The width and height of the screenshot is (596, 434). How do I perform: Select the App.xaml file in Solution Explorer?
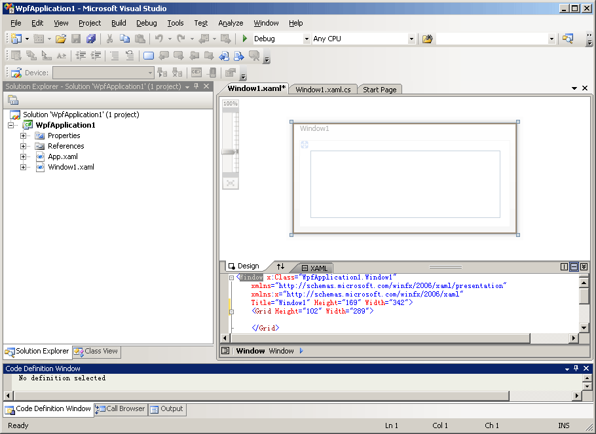click(x=63, y=156)
